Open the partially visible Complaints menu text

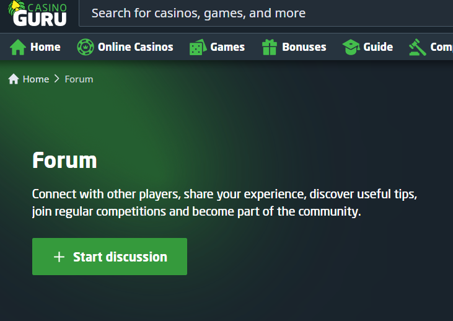click(x=441, y=47)
